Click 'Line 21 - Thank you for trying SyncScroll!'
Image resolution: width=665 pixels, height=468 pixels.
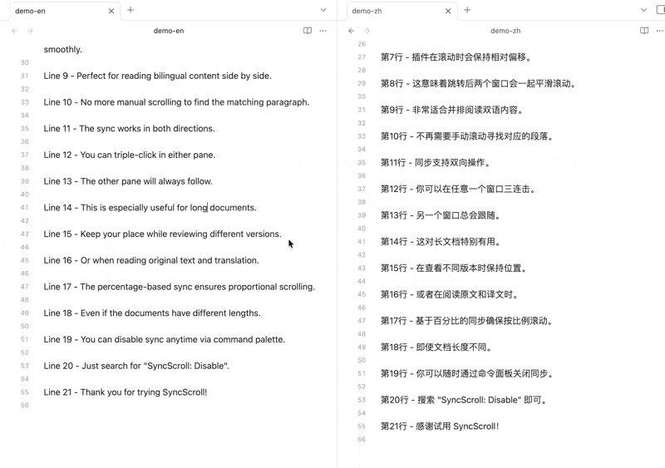(126, 392)
